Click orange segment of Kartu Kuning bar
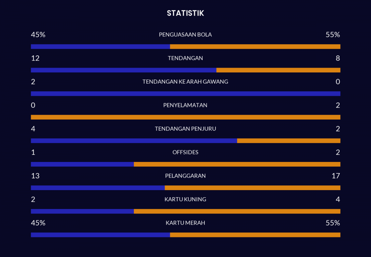 pyautogui.click(x=237, y=211)
